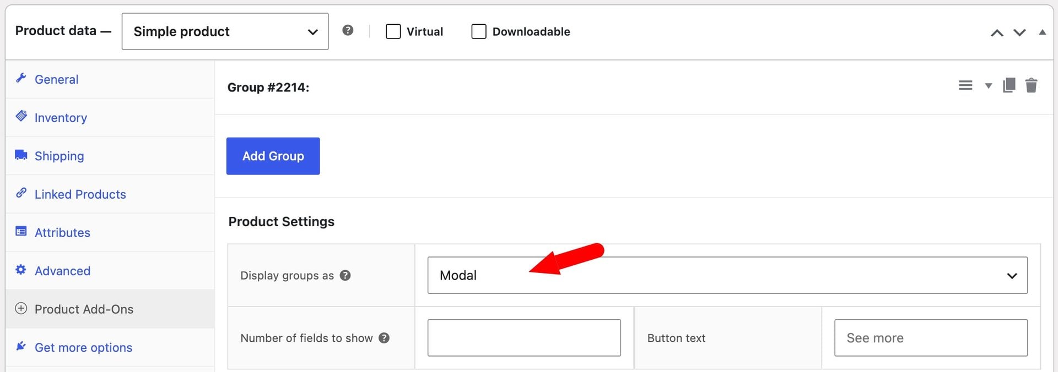This screenshot has height=372, width=1058.
Task: Click the Display groups as label
Action: pos(287,275)
